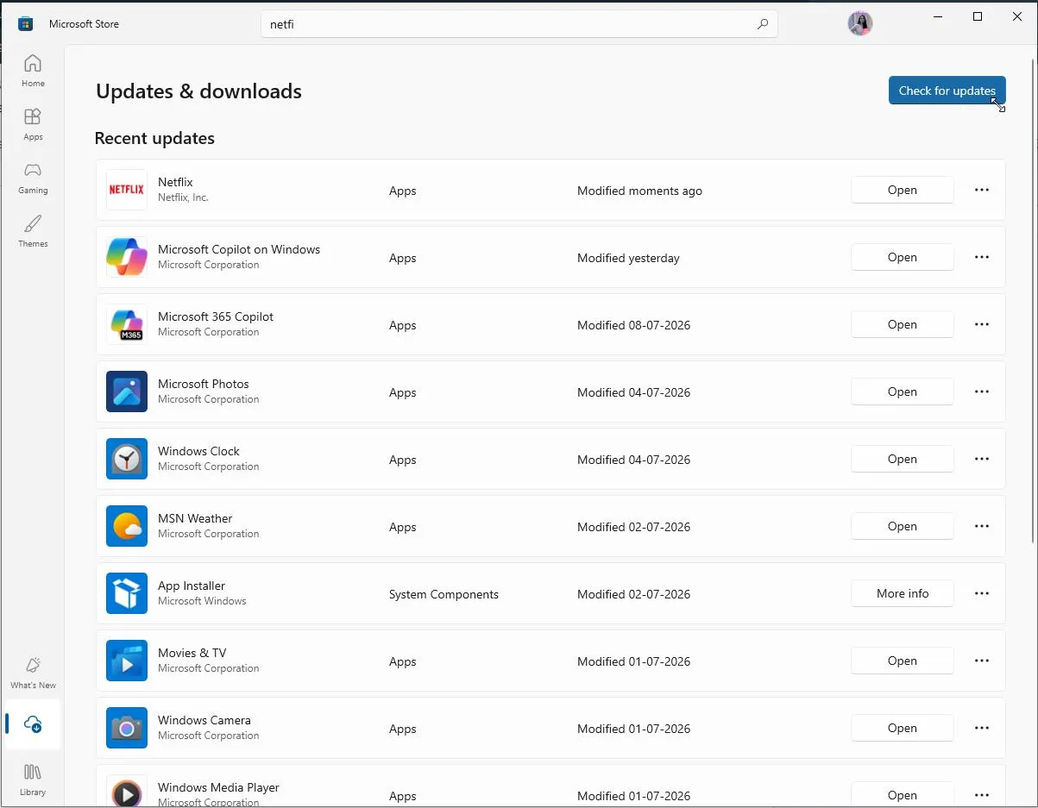This screenshot has width=1038, height=808.
Task: Select the Downloads icon in sidebar
Action: click(x=33, y=724)
